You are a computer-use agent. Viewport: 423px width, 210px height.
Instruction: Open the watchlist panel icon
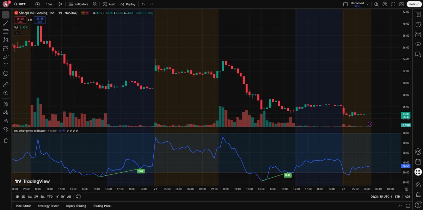point(418,14)
